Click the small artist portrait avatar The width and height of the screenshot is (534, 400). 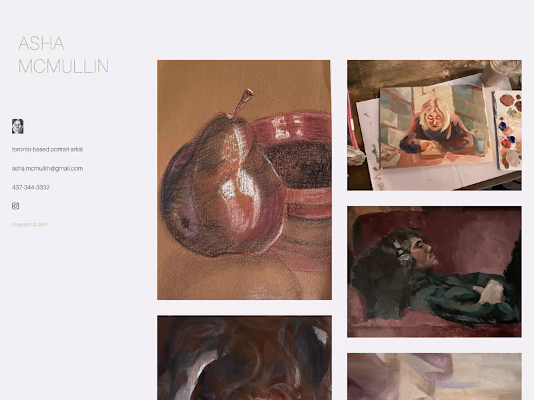18,126
